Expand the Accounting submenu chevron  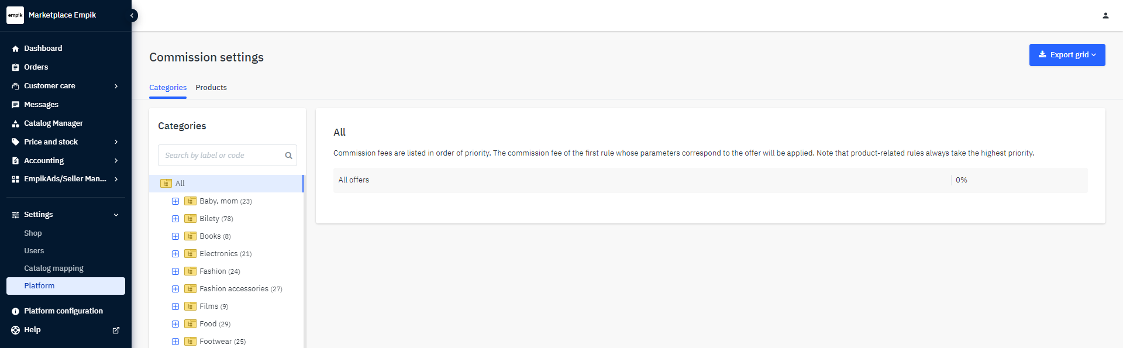click(x=116, y=161)
